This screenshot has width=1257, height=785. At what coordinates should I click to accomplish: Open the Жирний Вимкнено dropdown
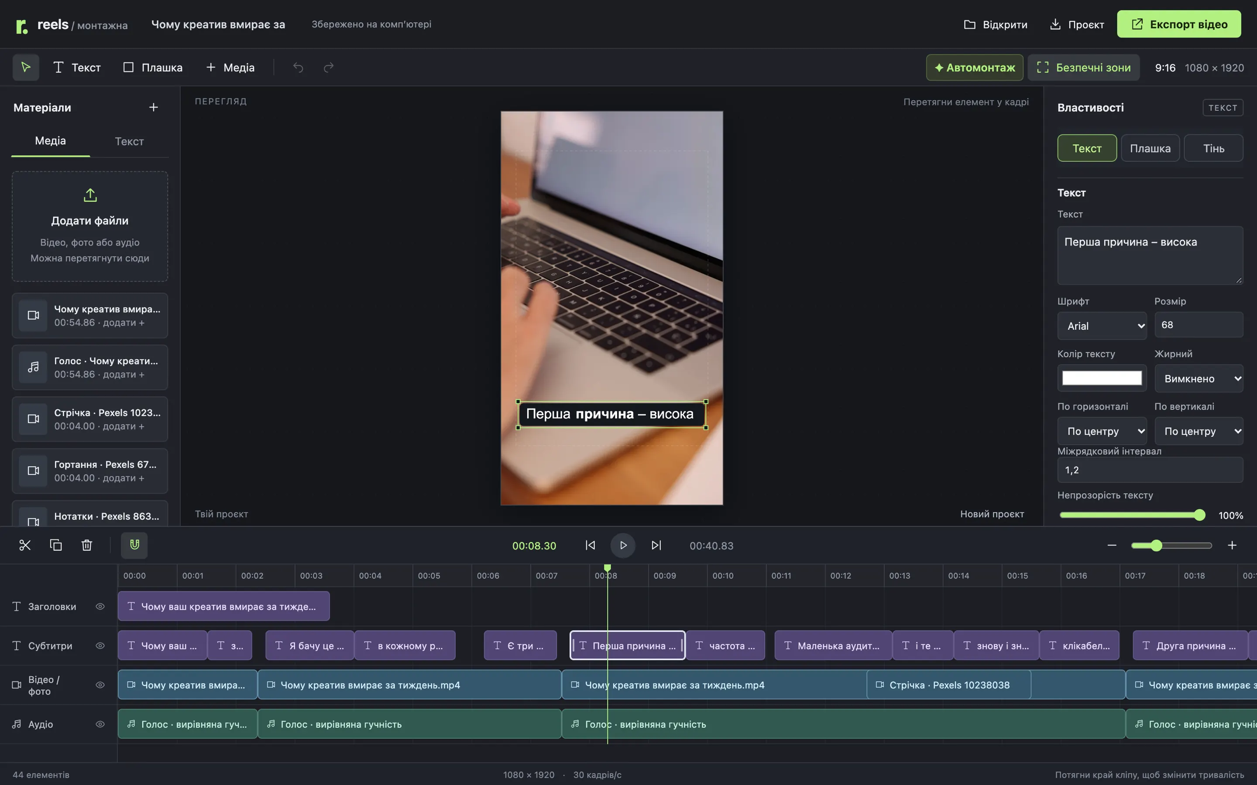pyautogui.click(x=1199, y=379)
